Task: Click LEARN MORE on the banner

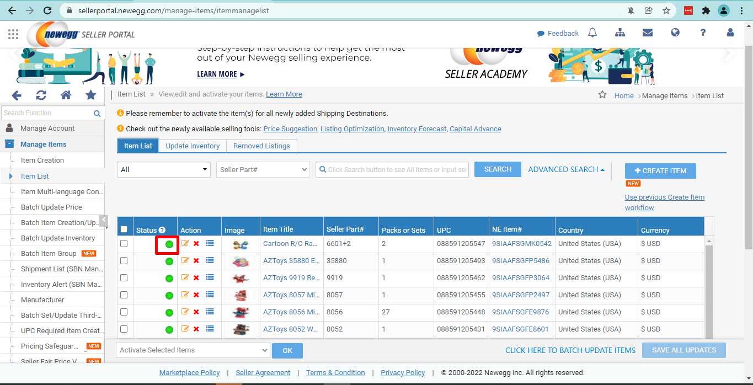Action: (x=221, y=74)
